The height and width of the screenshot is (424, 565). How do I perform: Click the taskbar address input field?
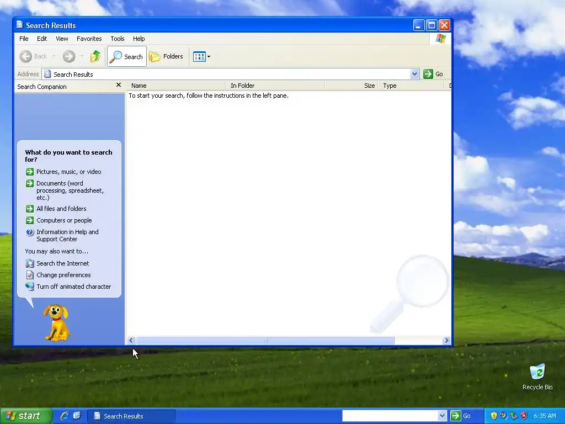pos(390,416)
